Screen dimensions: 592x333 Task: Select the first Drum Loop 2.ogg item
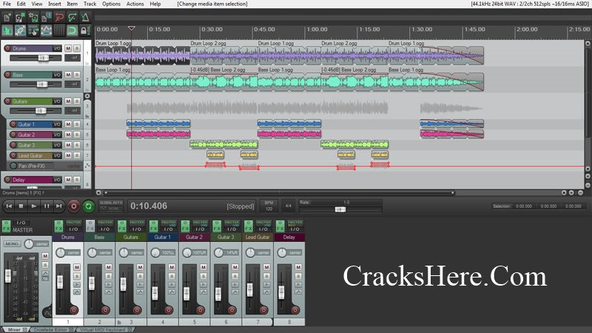[223, 55]
